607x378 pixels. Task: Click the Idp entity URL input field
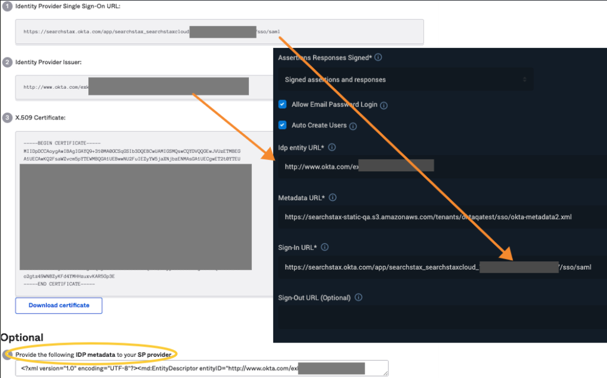tap(442, 166)
